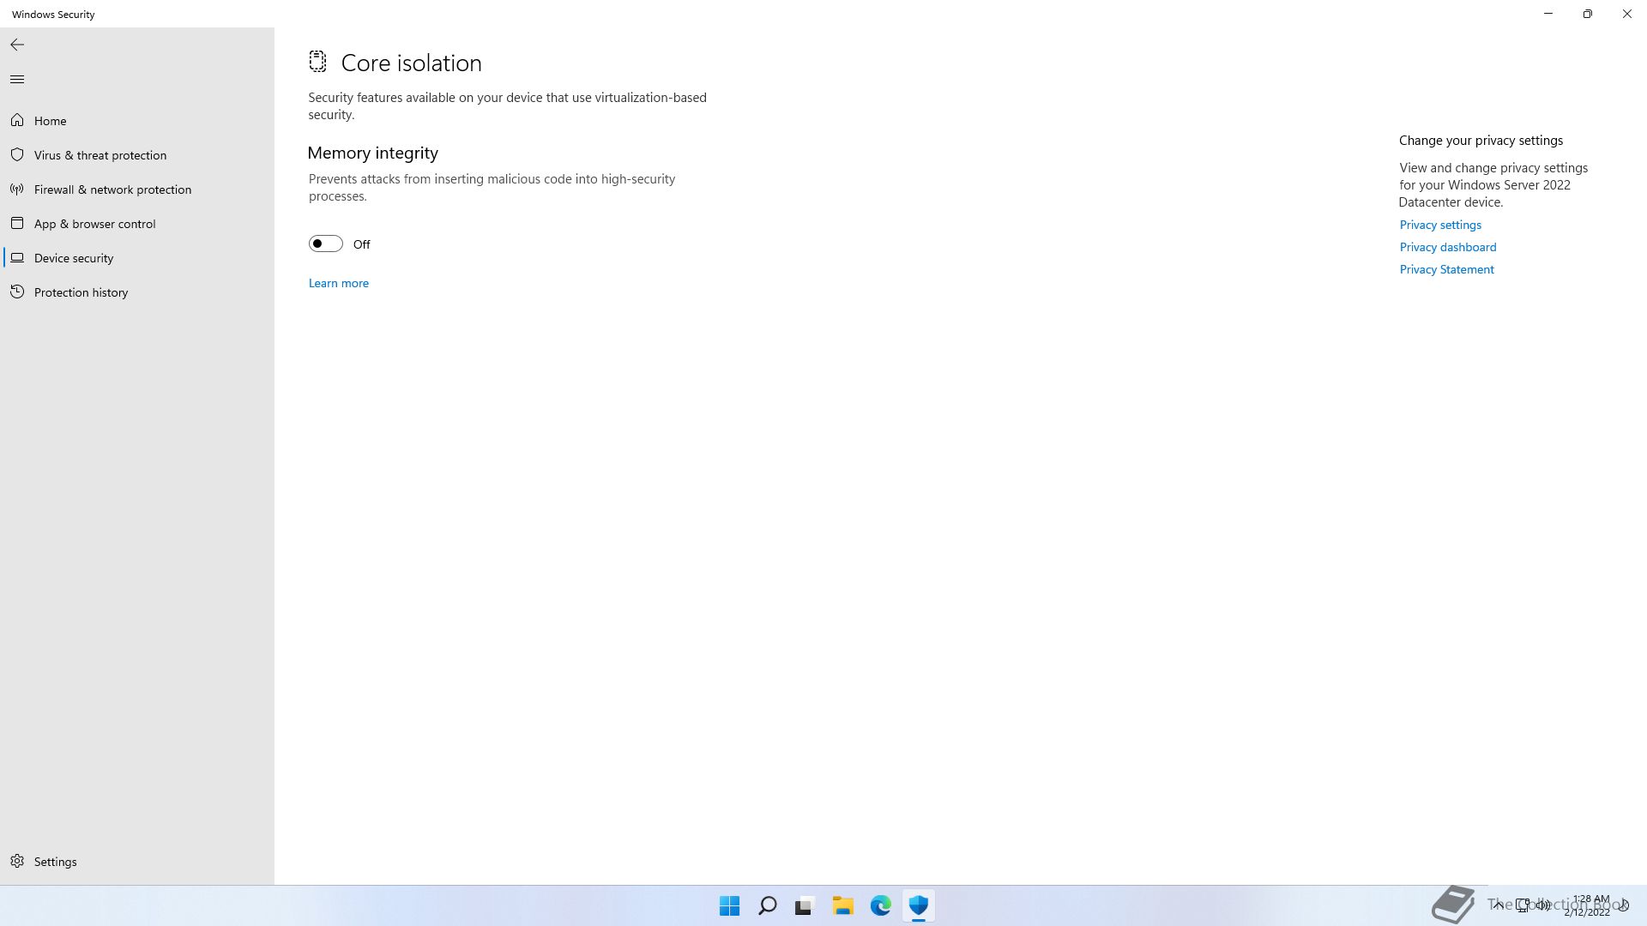
Task: Click the Protection history clock icon
Action: pos(17,292)
